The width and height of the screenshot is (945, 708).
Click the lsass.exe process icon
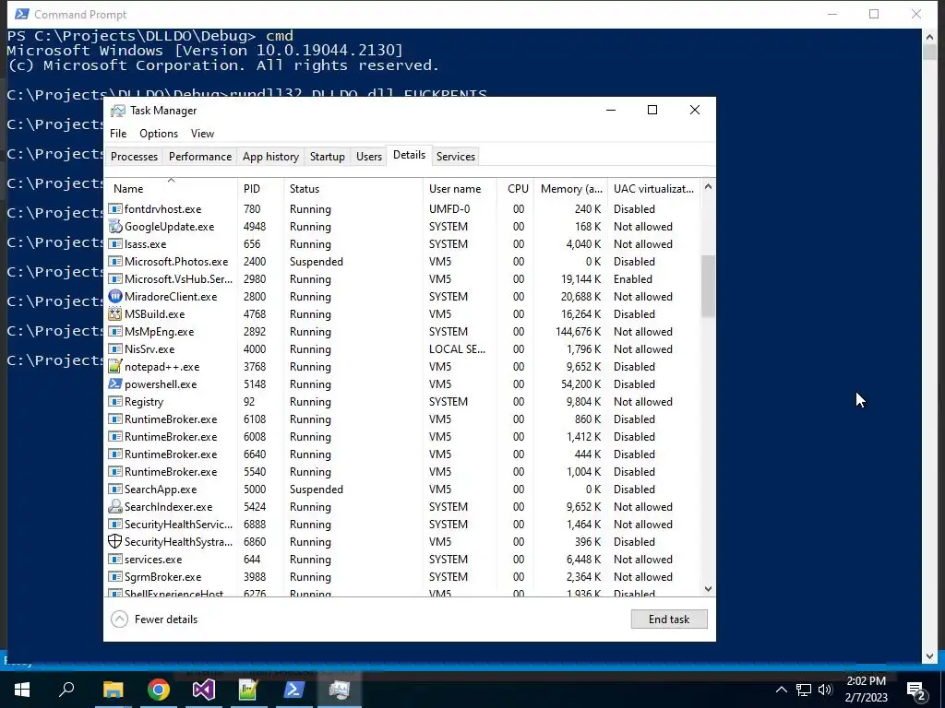click(x=114, y=244)
